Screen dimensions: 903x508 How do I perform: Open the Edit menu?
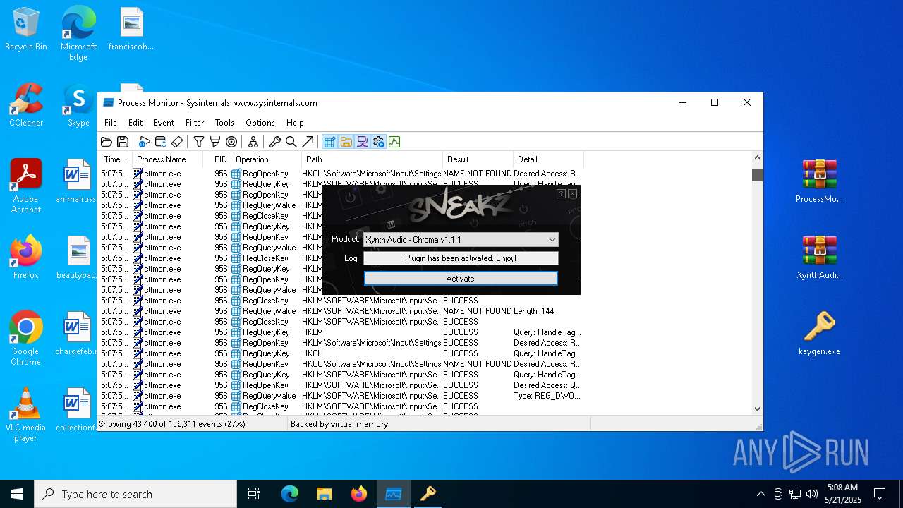pyautogui.click(x=135, y=123)
